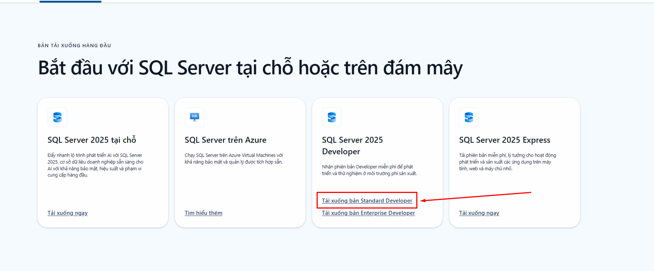
Task: Click the SQL Server trên Azure monitor icon
Action: (195, 117)
